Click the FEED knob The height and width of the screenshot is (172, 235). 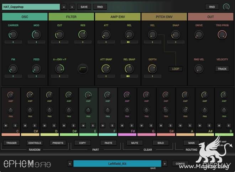36,69
